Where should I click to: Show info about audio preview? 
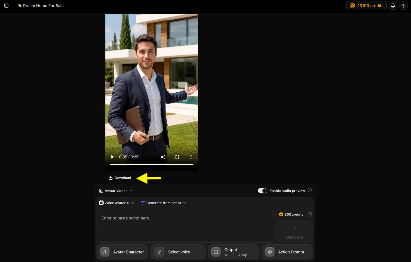click(310, 190)
